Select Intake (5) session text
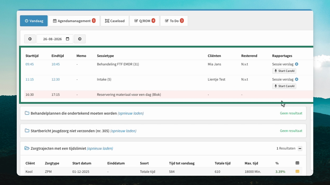The width and height of the screenshot is (330, 185). pyautogui.click(x=104, y=79)
